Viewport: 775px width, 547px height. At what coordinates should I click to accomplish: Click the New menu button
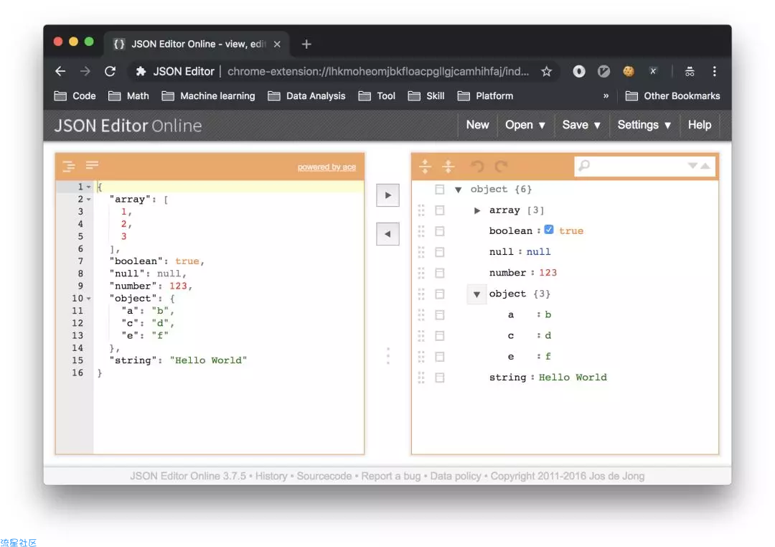point(477,125)
